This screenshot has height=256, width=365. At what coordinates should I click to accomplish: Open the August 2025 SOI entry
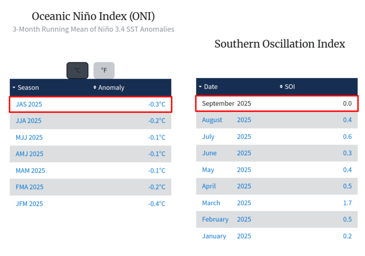pyautogui.click(x=212, y=120)
